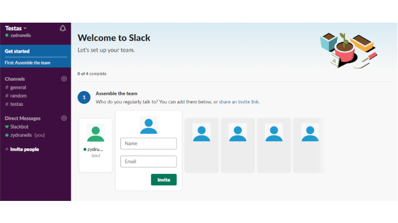
Task: Select the last grey placeholder member avatar
Action: coord(309,133)
